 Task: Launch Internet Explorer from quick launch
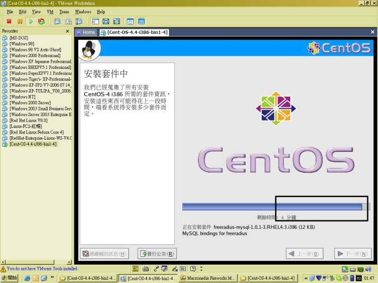pos(27,278)
